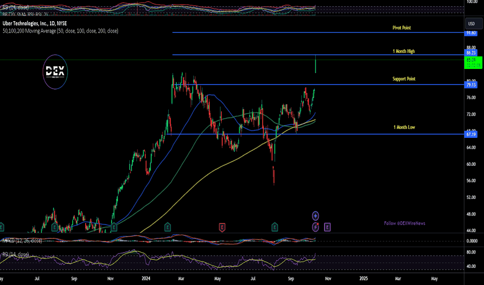Click the 50,100,200 Moving Average legend
Image resolution: width=484 pixels, height=285 pixels.
click(60, 31)
